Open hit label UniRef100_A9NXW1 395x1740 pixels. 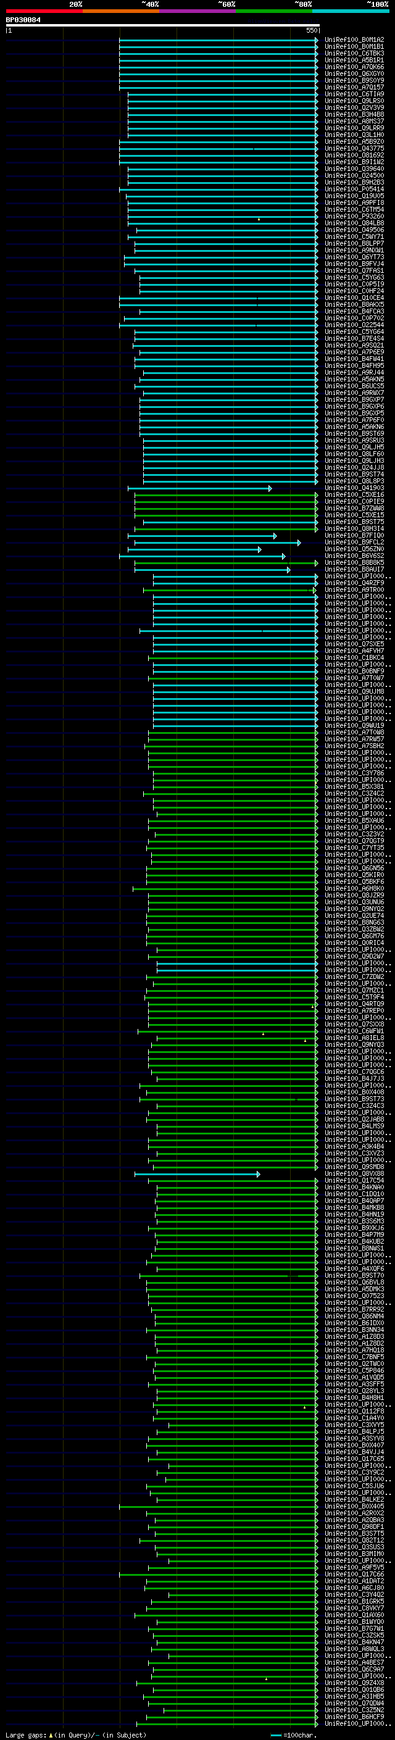354,250
